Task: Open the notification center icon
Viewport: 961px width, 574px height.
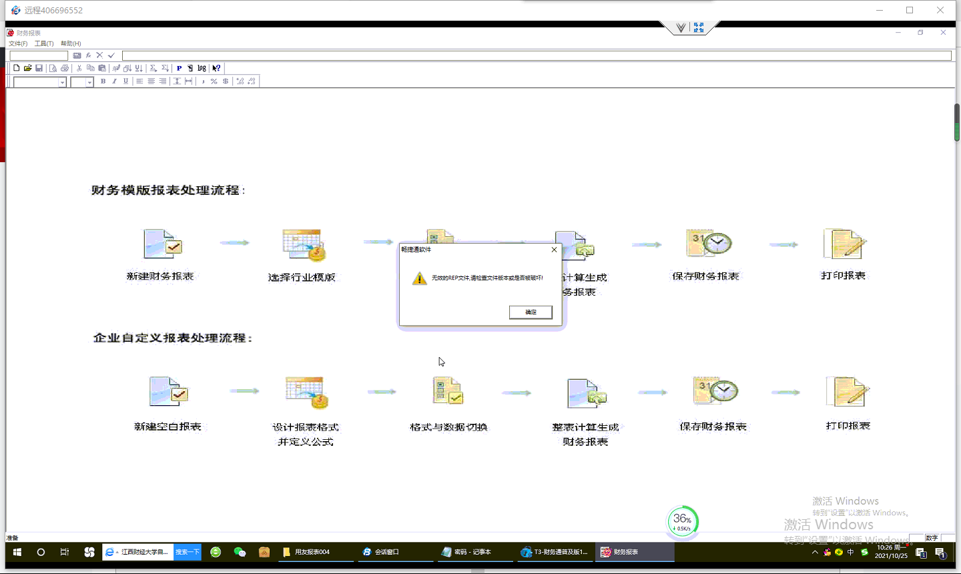Action: (x=940, y=552)
